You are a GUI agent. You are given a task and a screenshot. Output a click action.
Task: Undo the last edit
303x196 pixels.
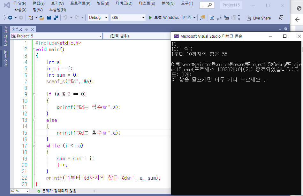(x=65, y=18)
